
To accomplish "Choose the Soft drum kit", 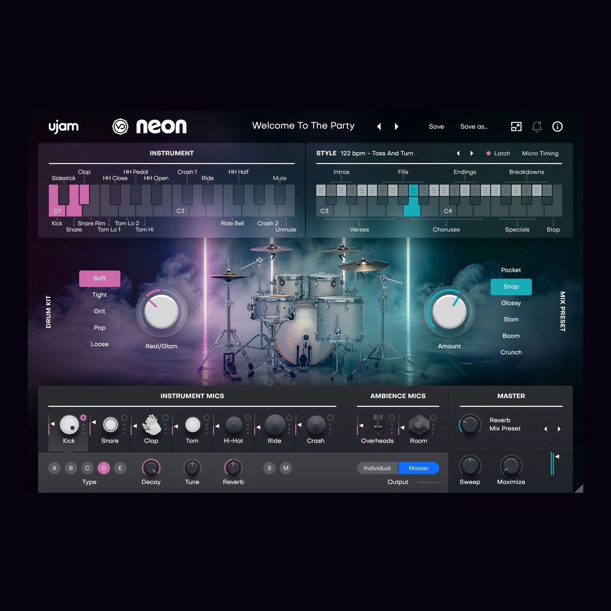I will [x=100, y=279].
